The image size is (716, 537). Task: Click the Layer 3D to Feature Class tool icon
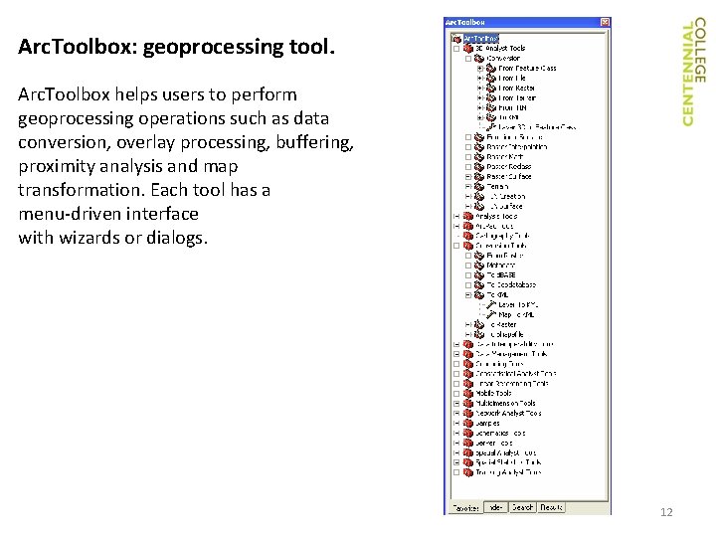point(491,127)
